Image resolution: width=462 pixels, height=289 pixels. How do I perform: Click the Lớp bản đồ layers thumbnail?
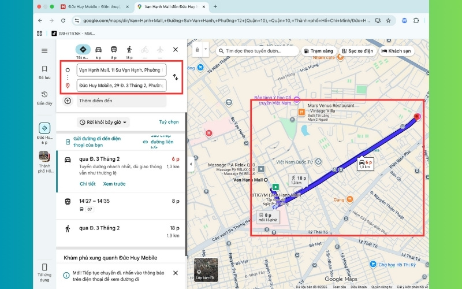(x=206, y=270)
